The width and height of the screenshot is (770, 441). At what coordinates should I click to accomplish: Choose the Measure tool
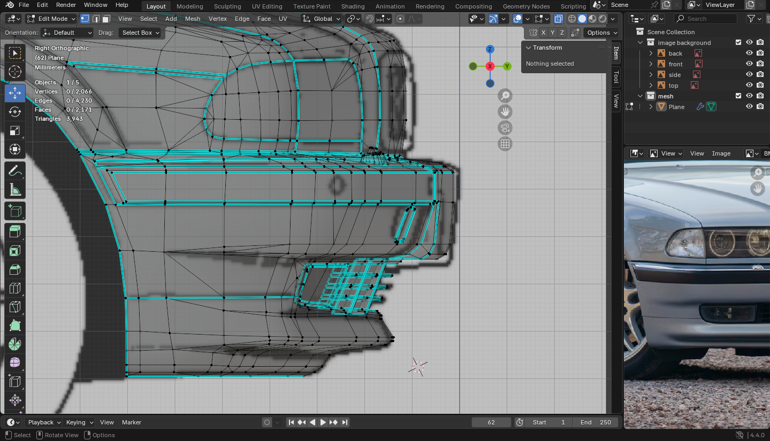(x=15, y=190)
